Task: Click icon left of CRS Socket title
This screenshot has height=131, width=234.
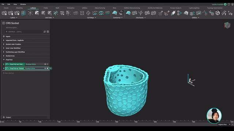Action: [x=4, y=23]
